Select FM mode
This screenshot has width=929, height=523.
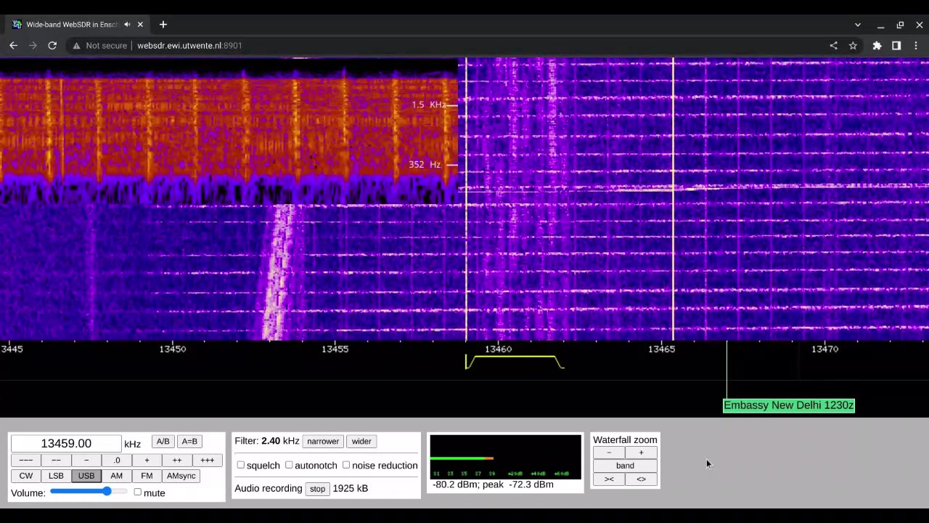(147, 476)
